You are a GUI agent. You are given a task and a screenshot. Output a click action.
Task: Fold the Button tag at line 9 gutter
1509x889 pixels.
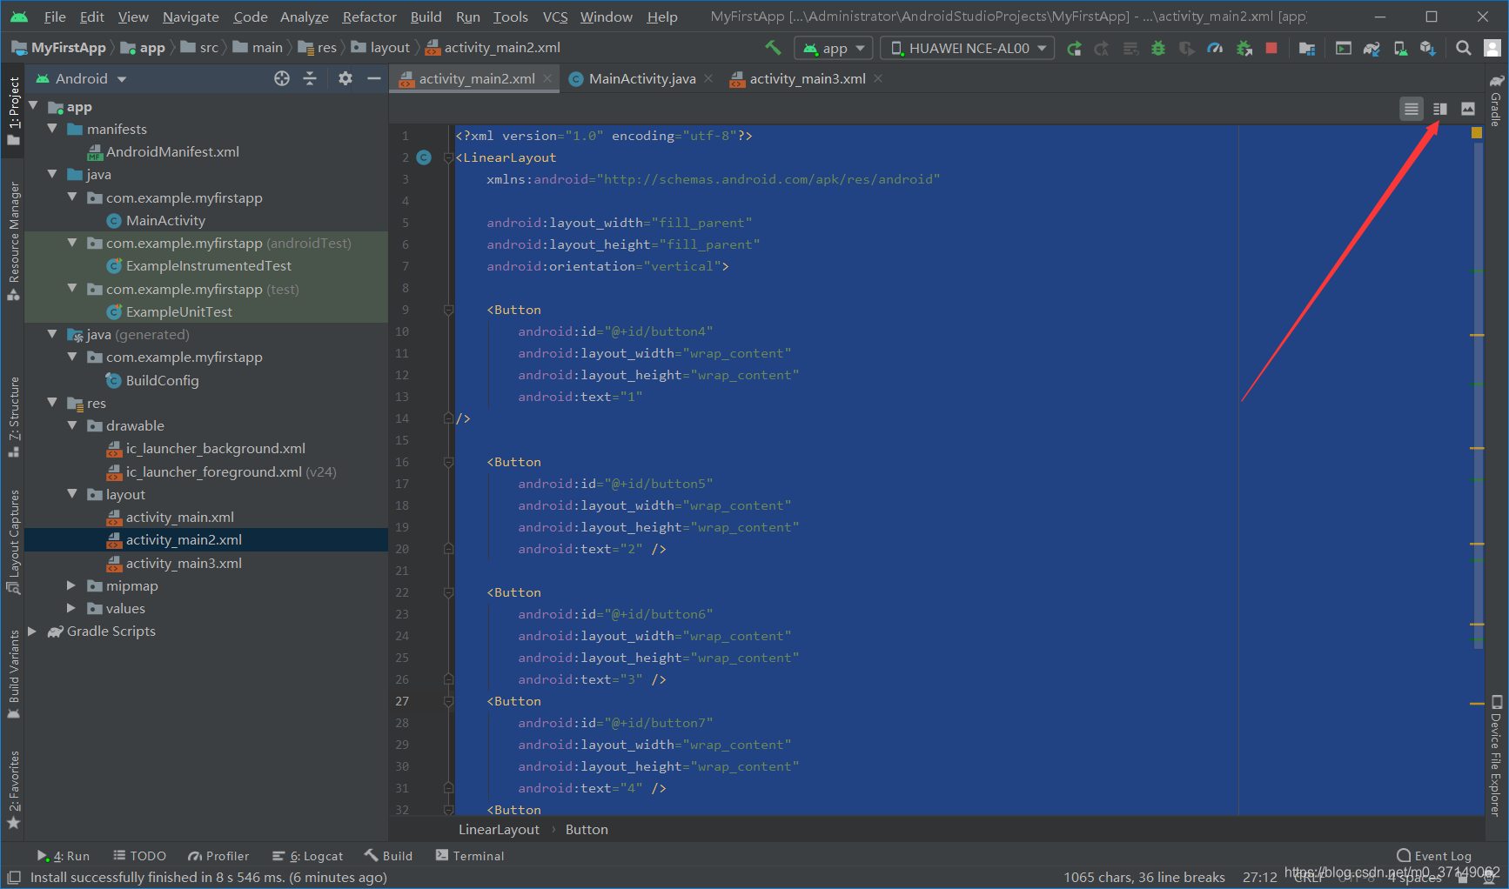pyautogui.click(x=448, y=310)
